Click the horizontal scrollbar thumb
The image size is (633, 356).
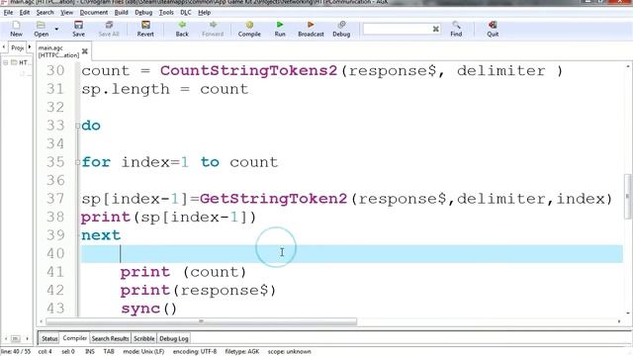(201, 321)
